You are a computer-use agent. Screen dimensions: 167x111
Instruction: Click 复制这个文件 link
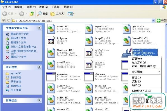coord(18,42)
